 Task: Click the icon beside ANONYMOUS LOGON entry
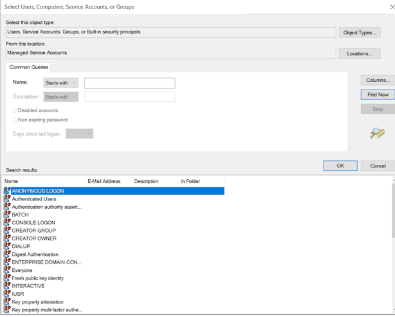(7, 191)
